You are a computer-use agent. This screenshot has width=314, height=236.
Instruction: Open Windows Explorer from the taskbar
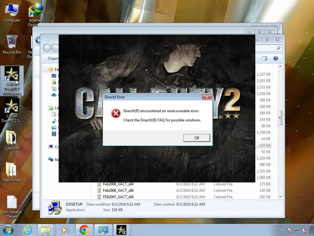tap(45, 230)
